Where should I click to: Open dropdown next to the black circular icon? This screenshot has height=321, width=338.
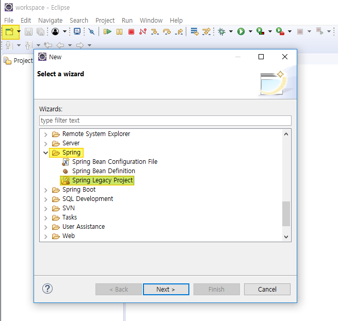(x=65, y=31)
